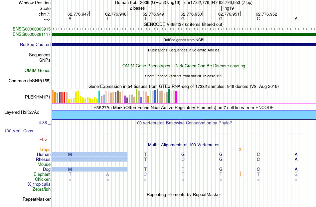This screenshot has width=316, height=207.
Task: Click the RepeatMasker track label
Action: [x=37, y=199]
